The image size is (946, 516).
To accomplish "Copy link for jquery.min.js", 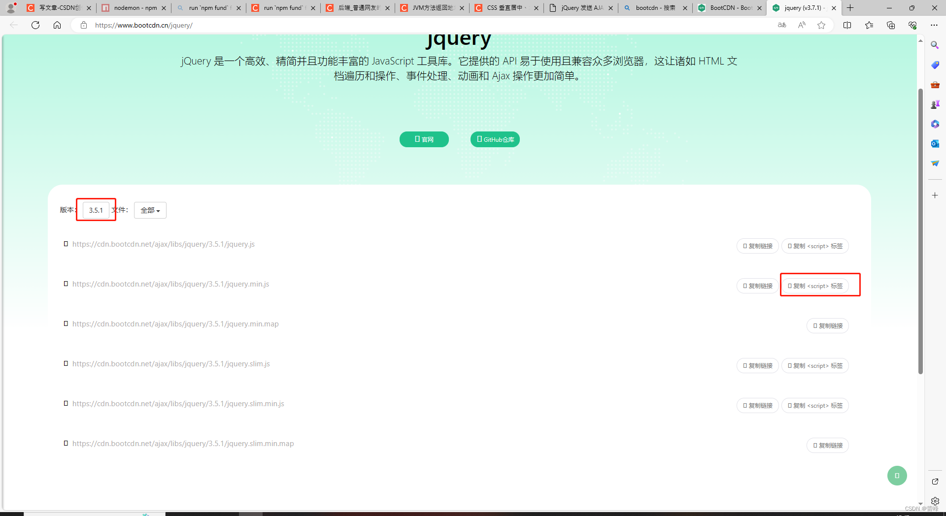I will pos(758,286).
